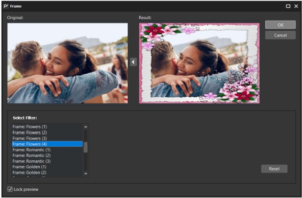Maximize the Frame dialog window
Screen dimensions: 302x198
point(288,6)
